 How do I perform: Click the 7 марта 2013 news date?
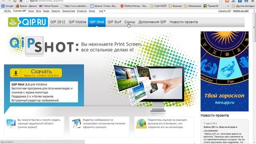click(x=210, y=123)
